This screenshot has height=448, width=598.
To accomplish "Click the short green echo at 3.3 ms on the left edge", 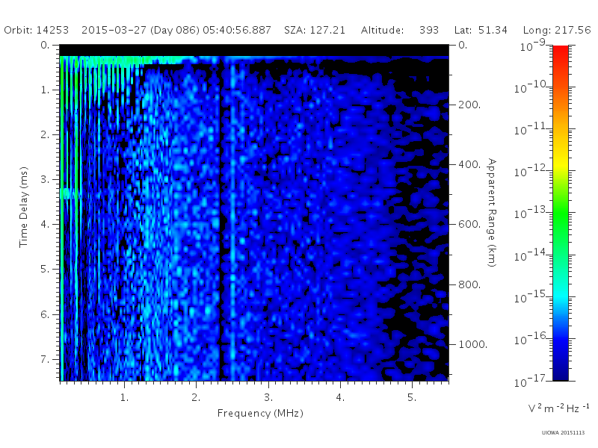I will click(70, 193).
